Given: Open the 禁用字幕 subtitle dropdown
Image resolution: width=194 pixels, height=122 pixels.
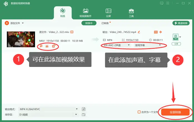Looking at the screenshot, I should [148, 45].
